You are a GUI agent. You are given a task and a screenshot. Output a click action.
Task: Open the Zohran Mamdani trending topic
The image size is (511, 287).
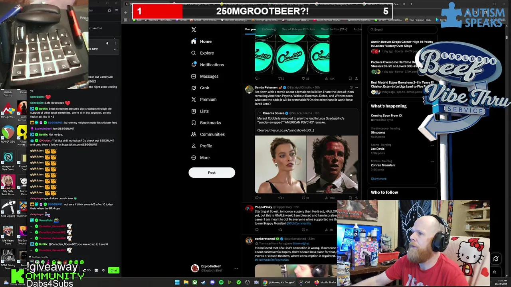coord(402,165)
